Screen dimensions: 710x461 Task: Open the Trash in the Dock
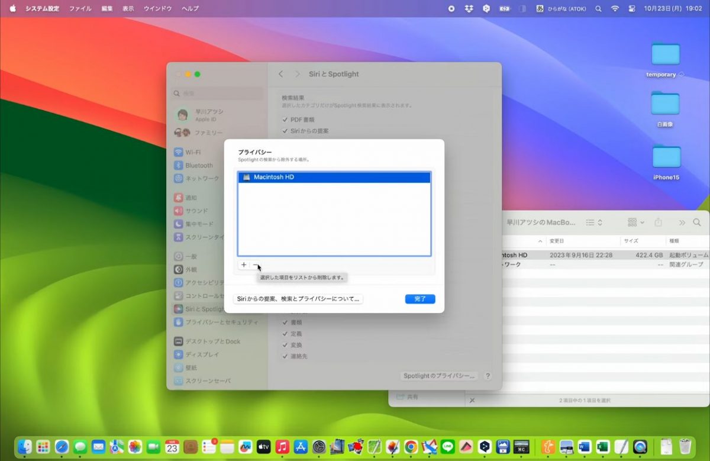(x=685, y=447)
